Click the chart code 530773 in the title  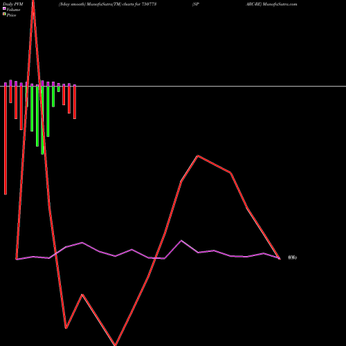pyautogui.click(x=149, y=4)
